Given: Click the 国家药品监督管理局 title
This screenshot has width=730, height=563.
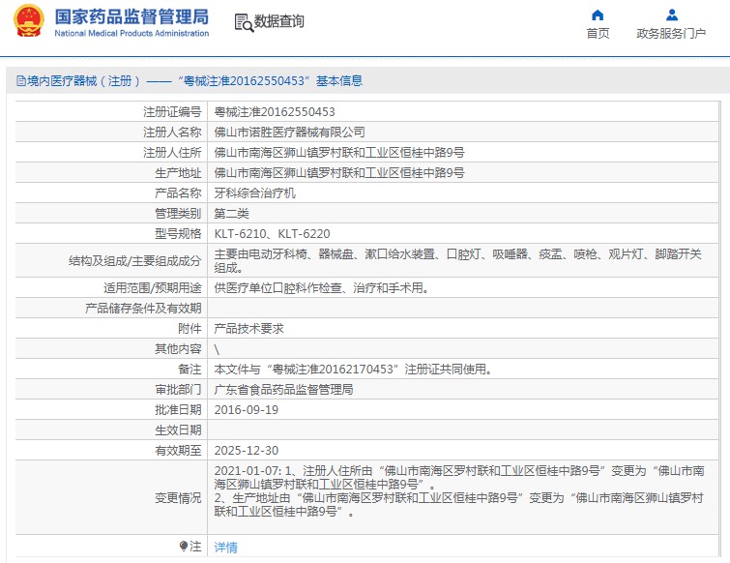Looking at the screenshot, I should (131, 16).
